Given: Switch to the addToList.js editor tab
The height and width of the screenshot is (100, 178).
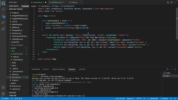Looking at the screenshot, I should point(58,2).
